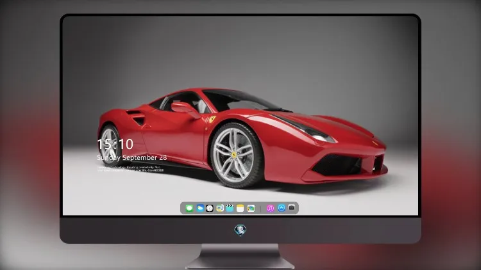Open the yellow Notes app in dock
The width and height of the screenshot is (481, 270).
[240, 208]
